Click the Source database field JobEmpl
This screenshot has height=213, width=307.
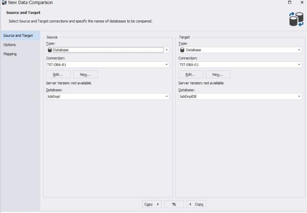107,96
